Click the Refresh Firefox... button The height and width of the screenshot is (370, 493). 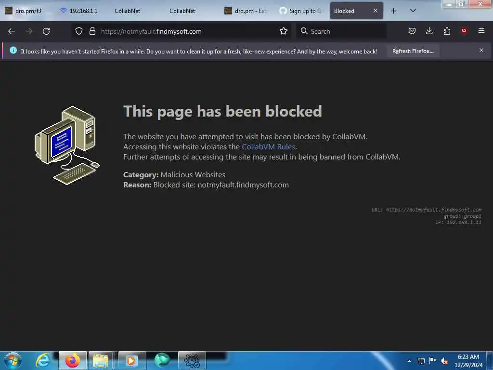[x=413, y=51]
